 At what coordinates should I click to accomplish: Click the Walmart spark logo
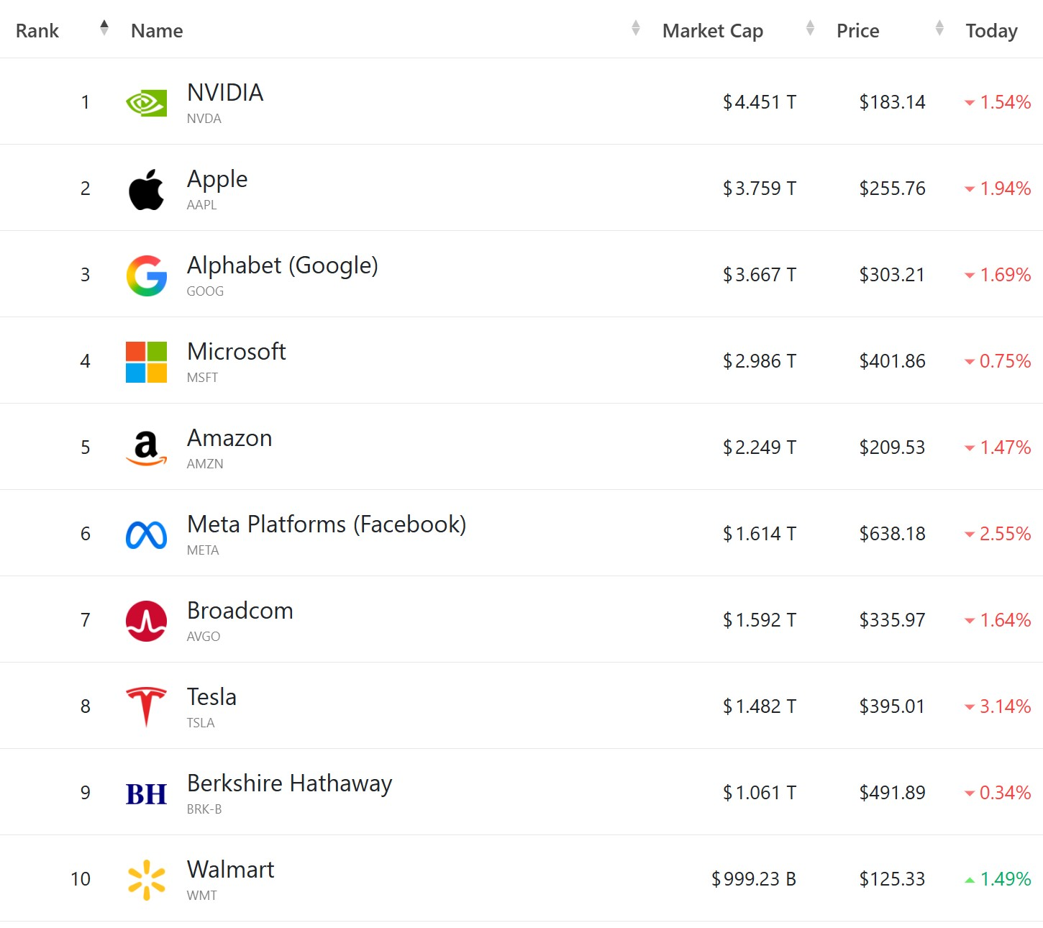146,880
